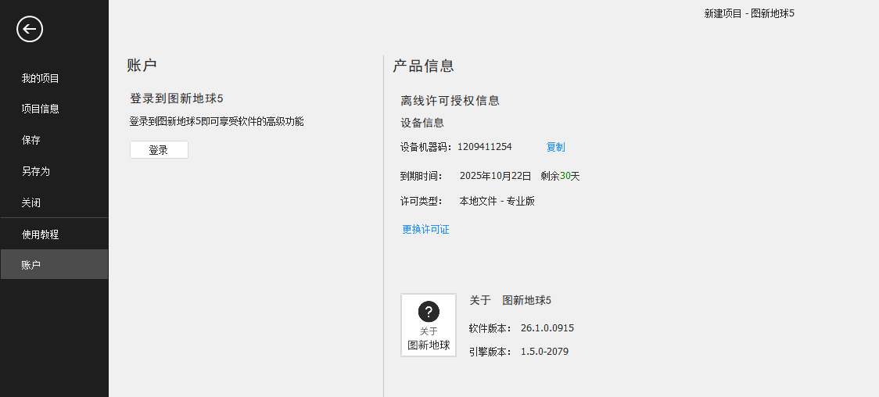Click the question mark About icon
This screenshot has width=879, height=397.
(428, 312)
